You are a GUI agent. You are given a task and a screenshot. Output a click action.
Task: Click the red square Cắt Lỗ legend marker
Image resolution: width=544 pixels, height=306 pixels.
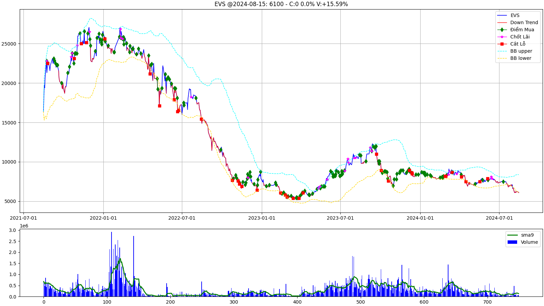502,44
